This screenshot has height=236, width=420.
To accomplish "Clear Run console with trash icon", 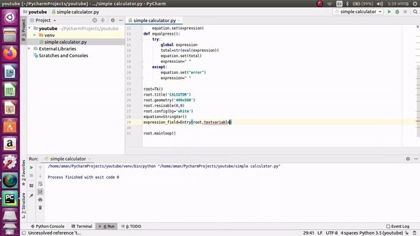I will point(40,208).
